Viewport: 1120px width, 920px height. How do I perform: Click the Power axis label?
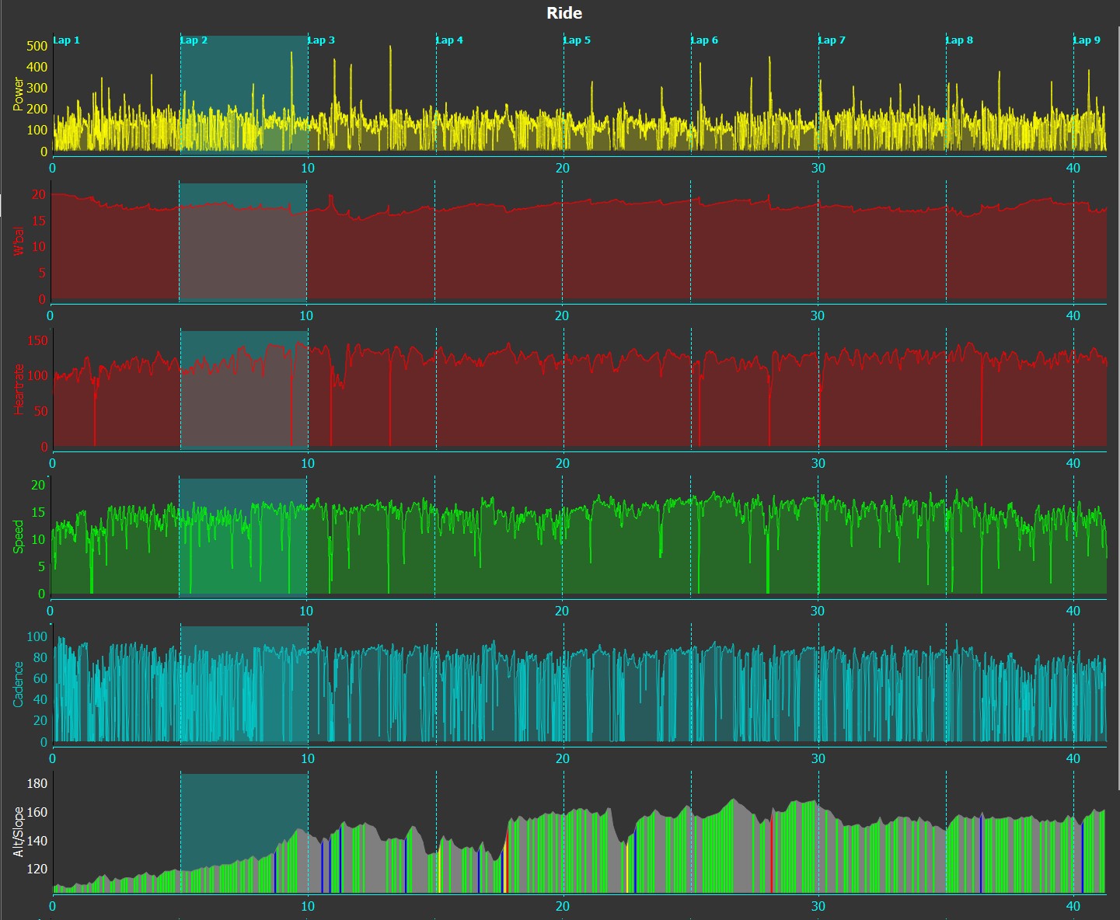[x=19, y=94]
